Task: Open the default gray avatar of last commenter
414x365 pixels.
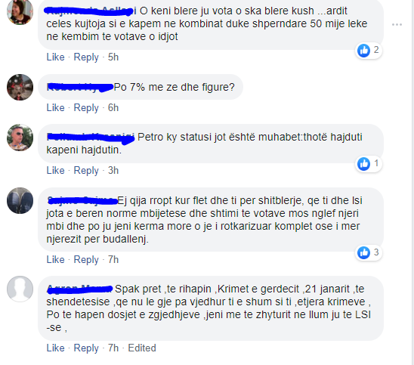Action: point(20,289)
